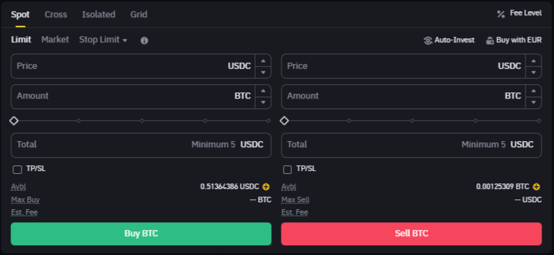
Task: Click the red Sell BTC button
Action: tap(412, 233)
